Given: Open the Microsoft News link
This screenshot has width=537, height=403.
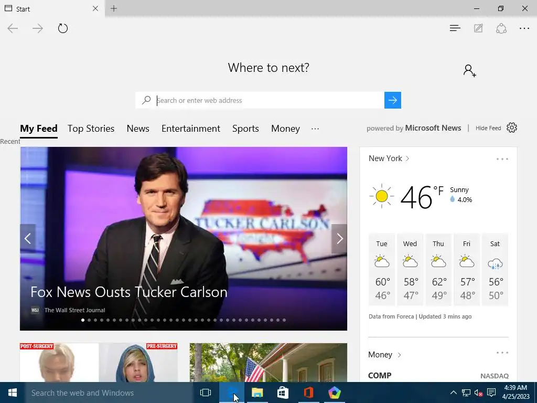Looking at the screenshot, I should coord(433,128).
